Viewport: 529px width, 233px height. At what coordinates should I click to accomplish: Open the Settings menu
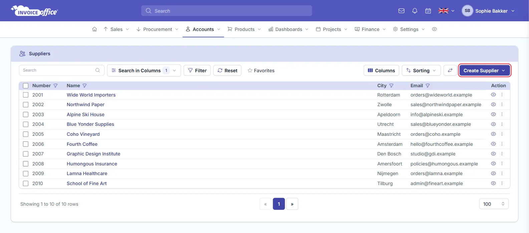409,29
